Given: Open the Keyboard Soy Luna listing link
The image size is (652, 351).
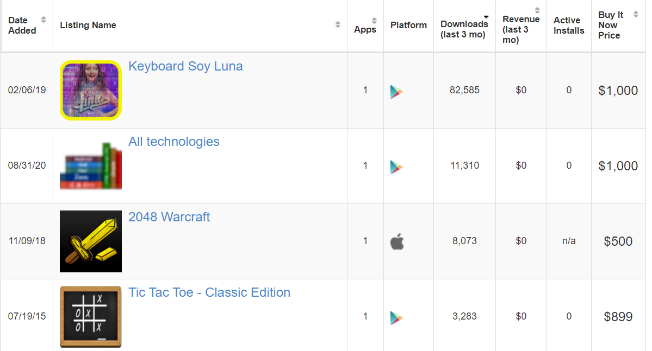Looking at the screenshot, I should [185, 66].
